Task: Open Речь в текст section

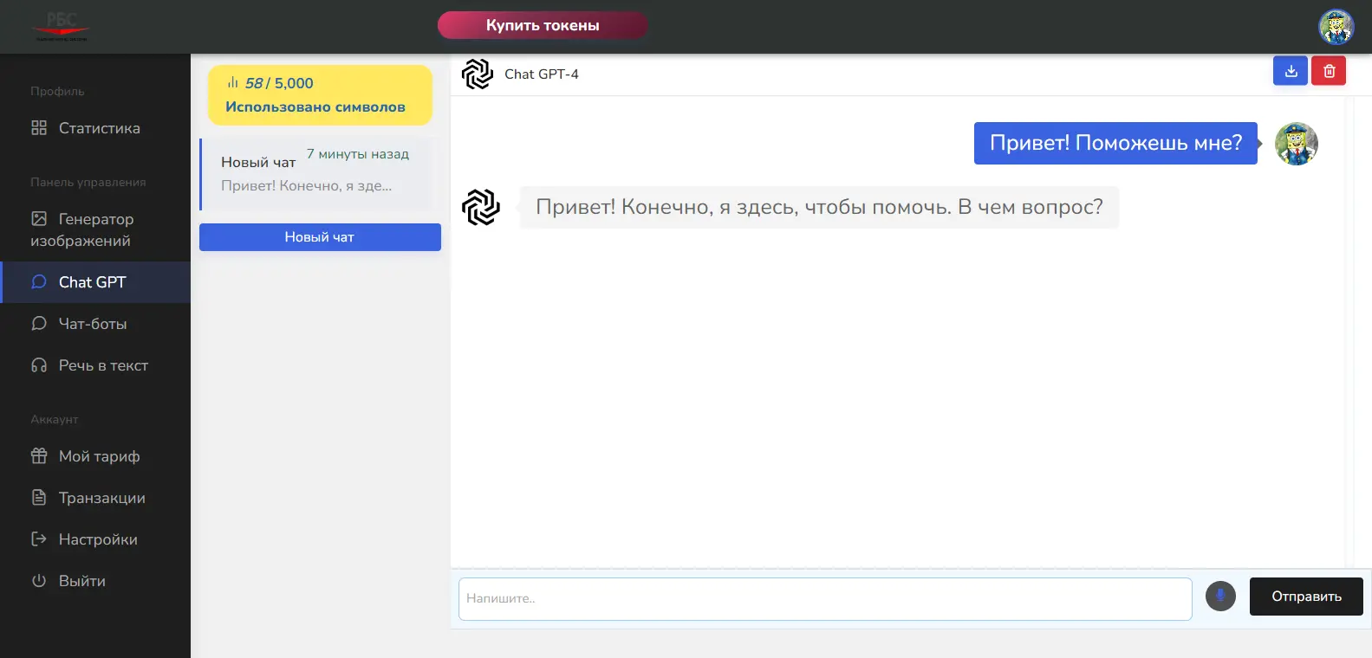Action: click(95, 365)
